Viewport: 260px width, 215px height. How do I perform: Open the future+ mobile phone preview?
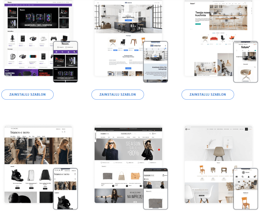tap(245, 62)
